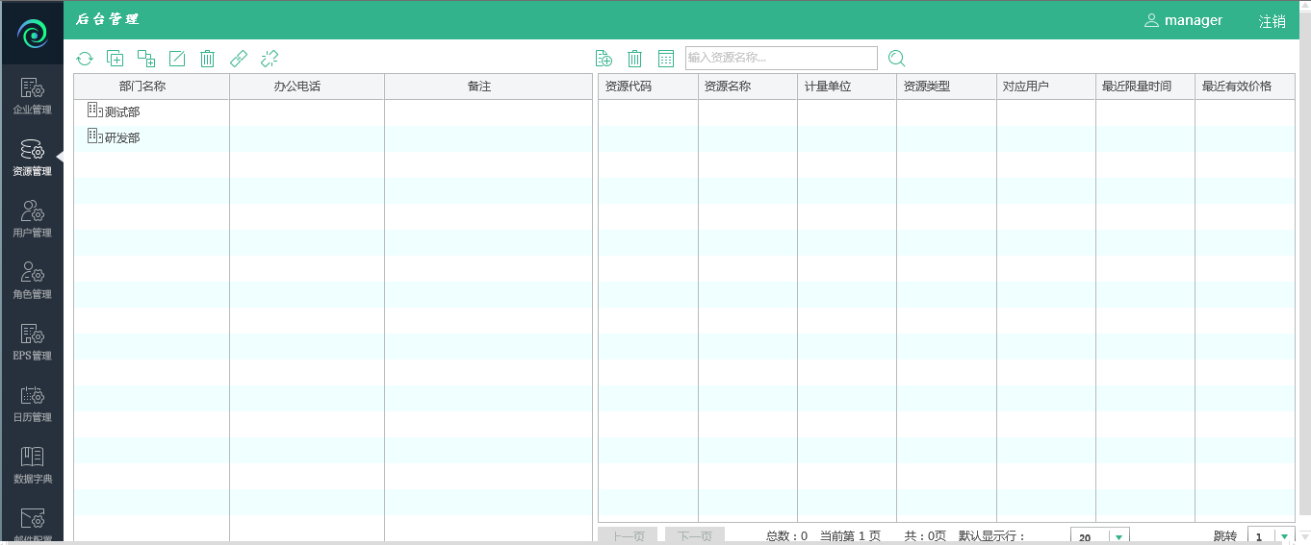
Task: Open 企业管理 in the sidebar
Action: point(32,96)
